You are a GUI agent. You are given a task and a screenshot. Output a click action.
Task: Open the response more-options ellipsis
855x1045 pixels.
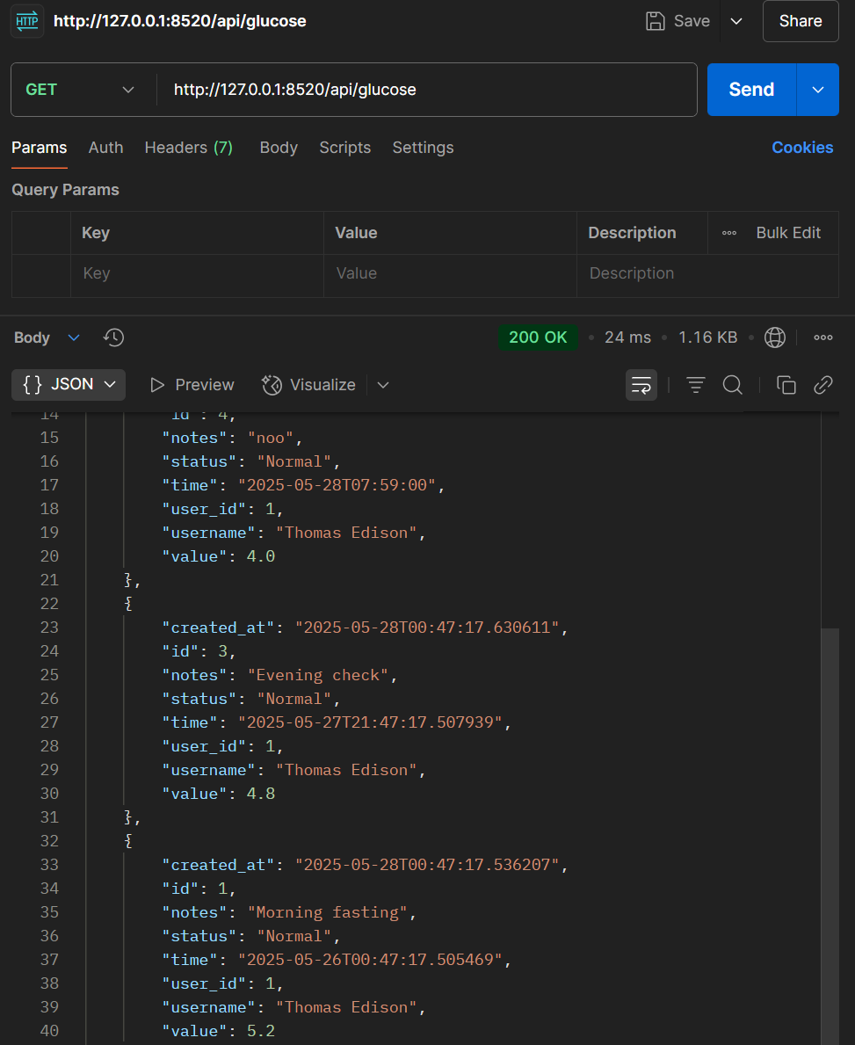[823, 337]
